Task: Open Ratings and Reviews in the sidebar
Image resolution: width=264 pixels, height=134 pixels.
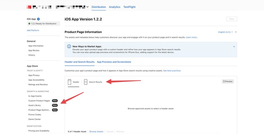Action: [x=38, y=85]
